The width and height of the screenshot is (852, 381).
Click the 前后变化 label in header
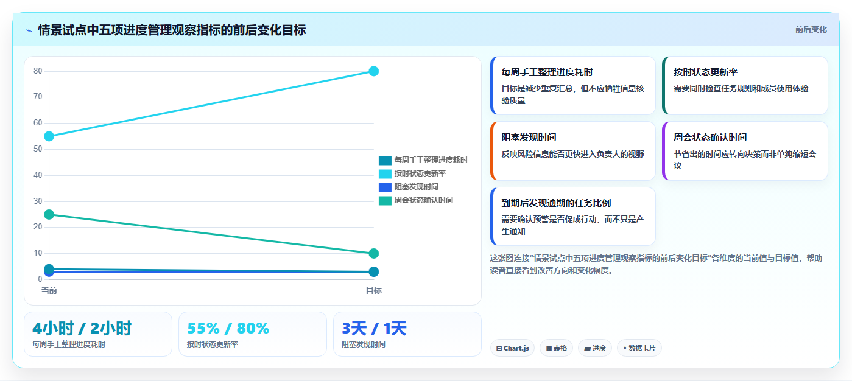tap(811, 29)
